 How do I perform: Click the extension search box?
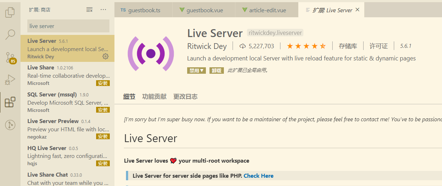[68, 26]
